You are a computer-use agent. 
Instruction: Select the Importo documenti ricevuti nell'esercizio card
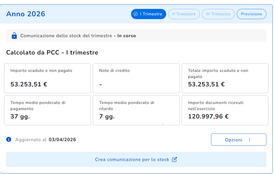(225, 110)
